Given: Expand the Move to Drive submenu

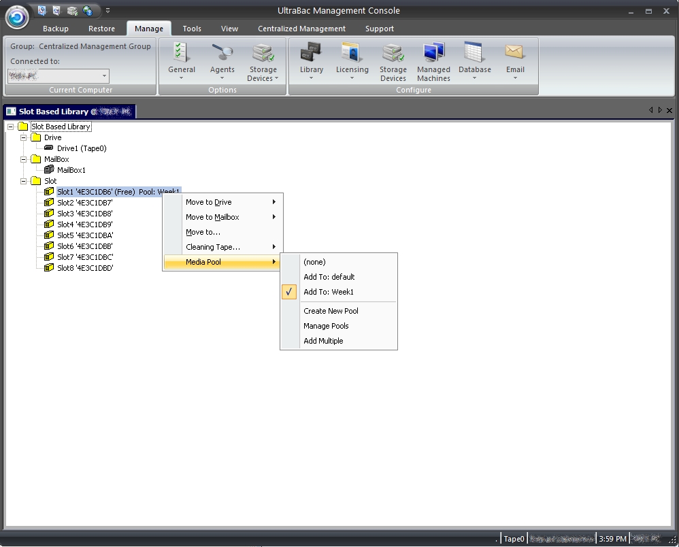Looking at the screenshot, I should click(x=223, y=202).
